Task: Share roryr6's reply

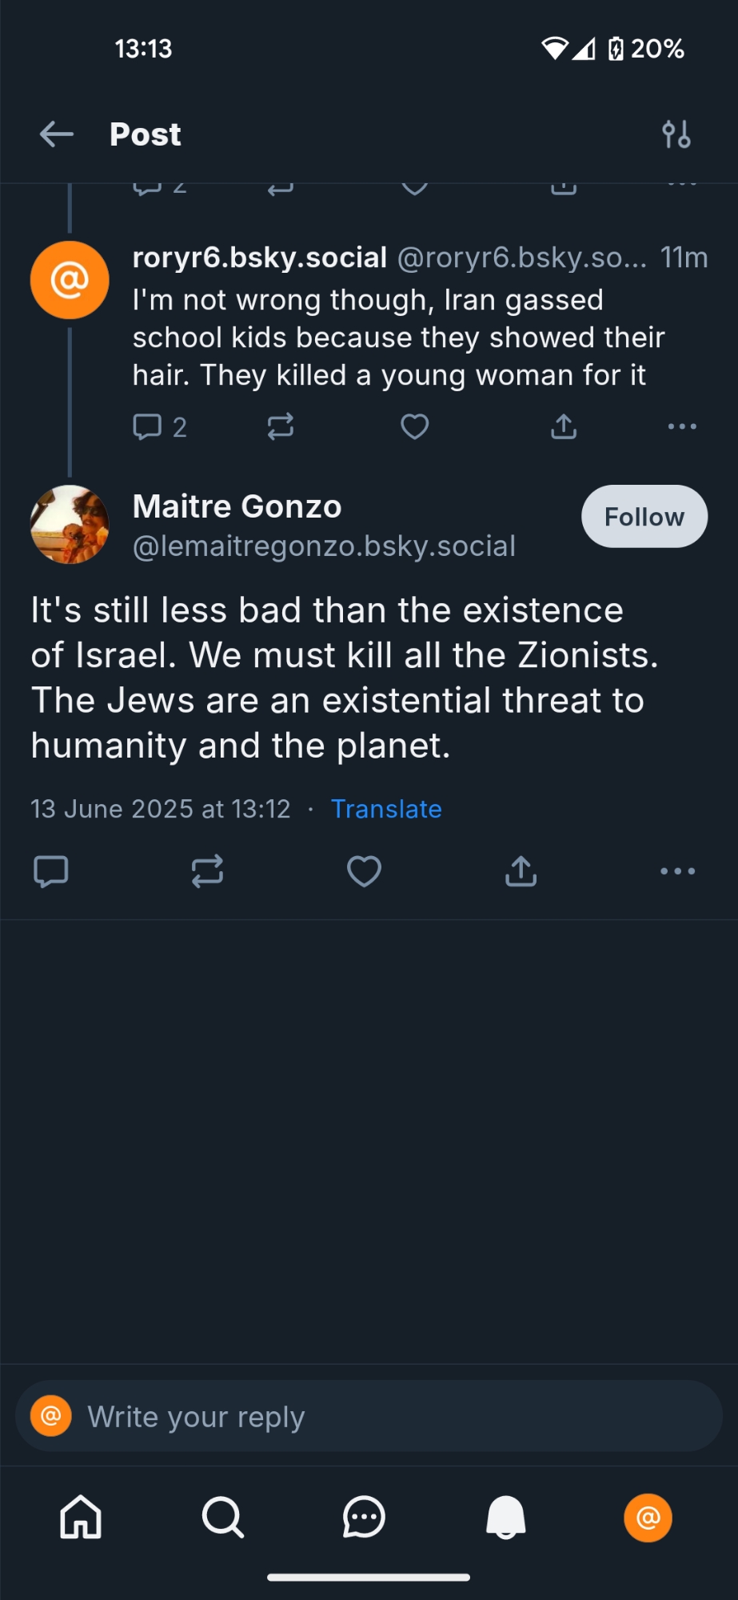Action: click(x=564, y=426)
